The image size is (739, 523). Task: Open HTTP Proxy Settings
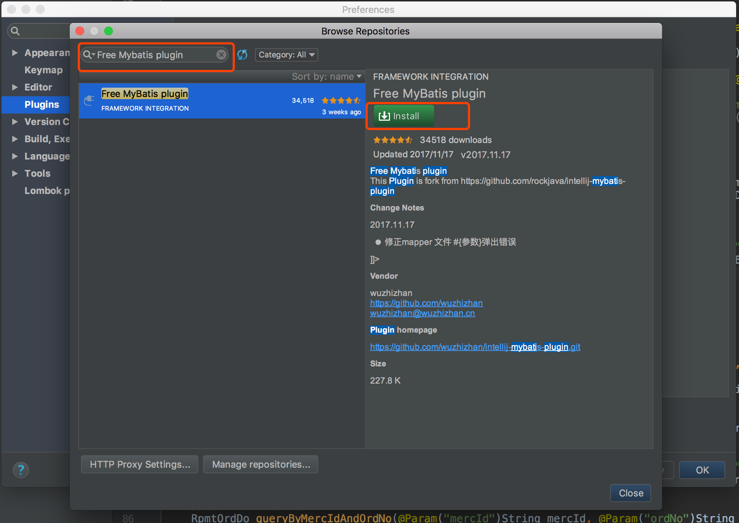[140, 464]
